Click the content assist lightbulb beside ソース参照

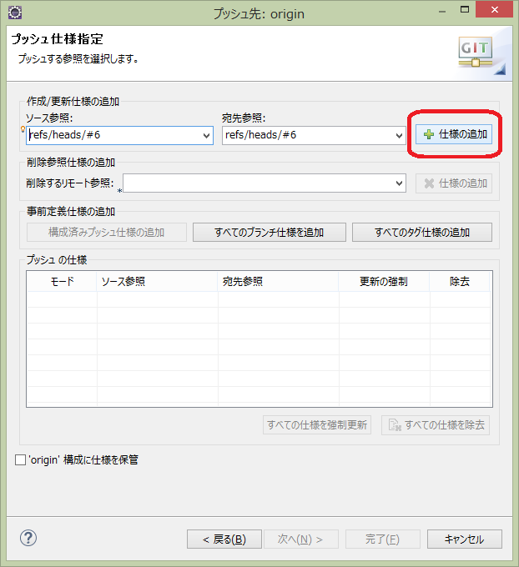click(23, 129)
